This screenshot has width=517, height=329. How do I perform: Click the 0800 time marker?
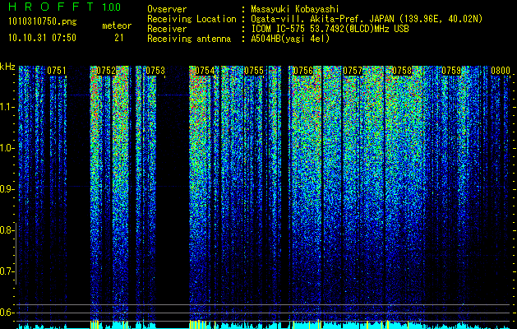click(501, 71)
